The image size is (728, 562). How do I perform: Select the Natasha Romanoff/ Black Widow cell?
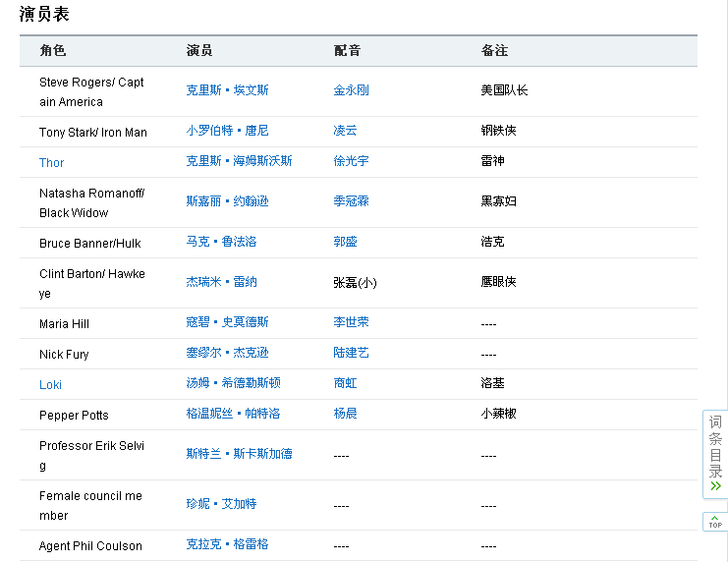(92, 203)
